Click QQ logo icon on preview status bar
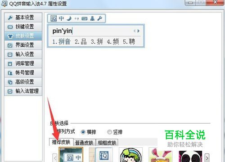The height and width of the screenshot is (162, 225). 54,18
